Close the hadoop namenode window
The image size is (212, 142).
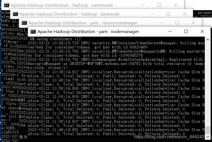tap(176, 5)
